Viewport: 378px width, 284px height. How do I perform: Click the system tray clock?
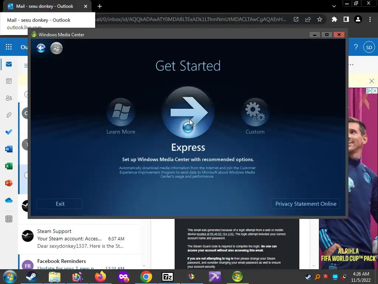pos(361,277)
